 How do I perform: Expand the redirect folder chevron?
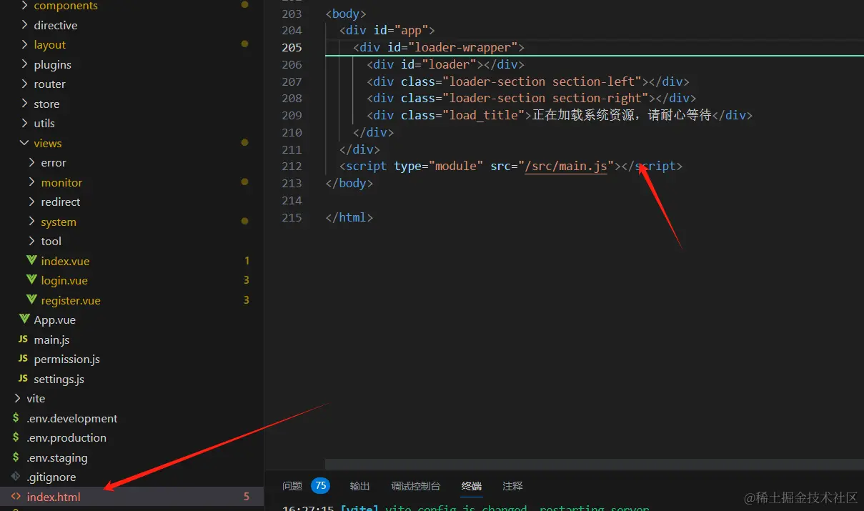click(x=31, y=202)
